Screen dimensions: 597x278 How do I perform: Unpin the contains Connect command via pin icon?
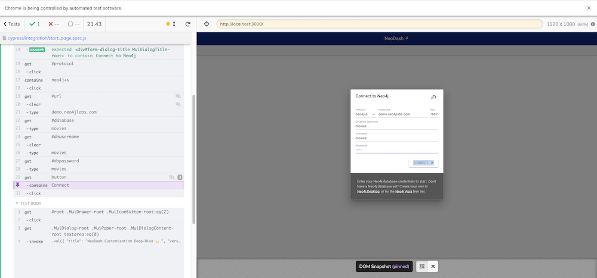pos(17,185)
